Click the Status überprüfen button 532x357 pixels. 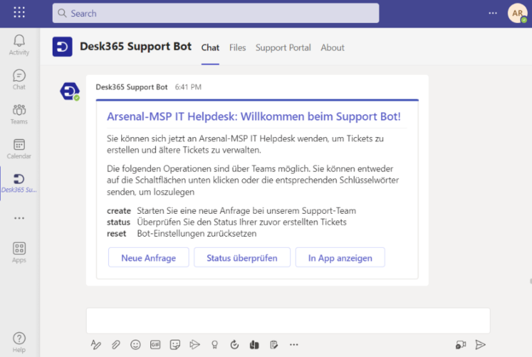[242, 258]
